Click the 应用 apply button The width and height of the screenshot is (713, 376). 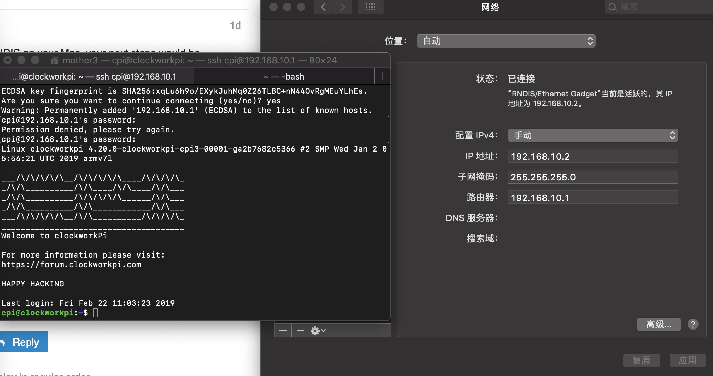coord(688,360)
